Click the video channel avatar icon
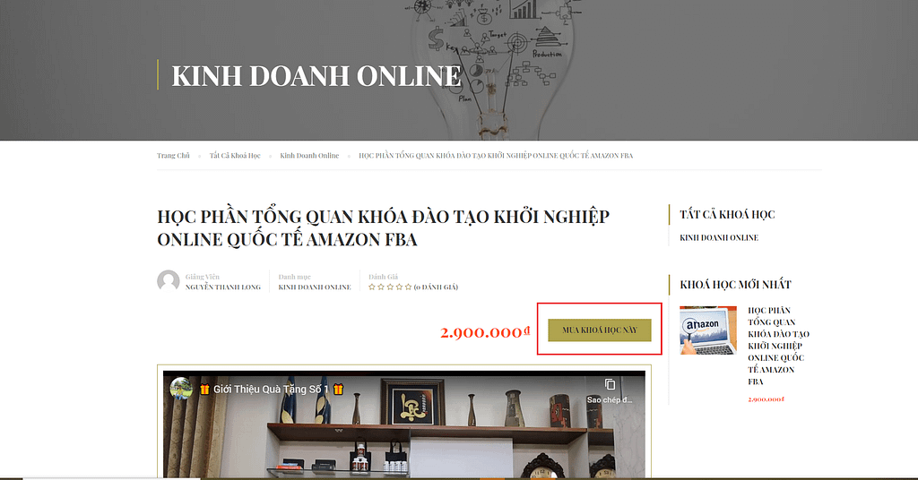The width and height of the screenshot is (918, 480). 181,389
